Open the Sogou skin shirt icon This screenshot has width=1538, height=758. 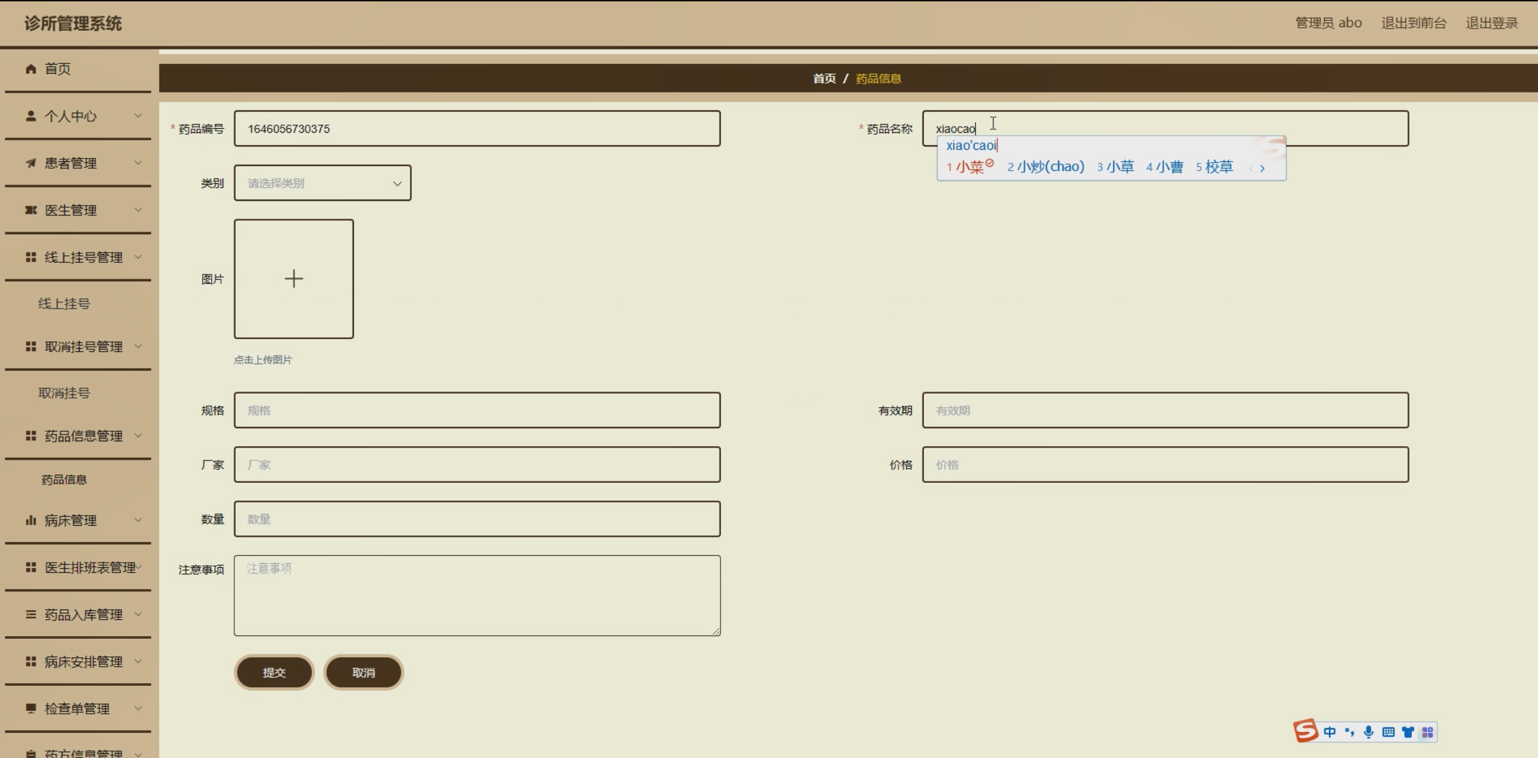pos(1408,732)
